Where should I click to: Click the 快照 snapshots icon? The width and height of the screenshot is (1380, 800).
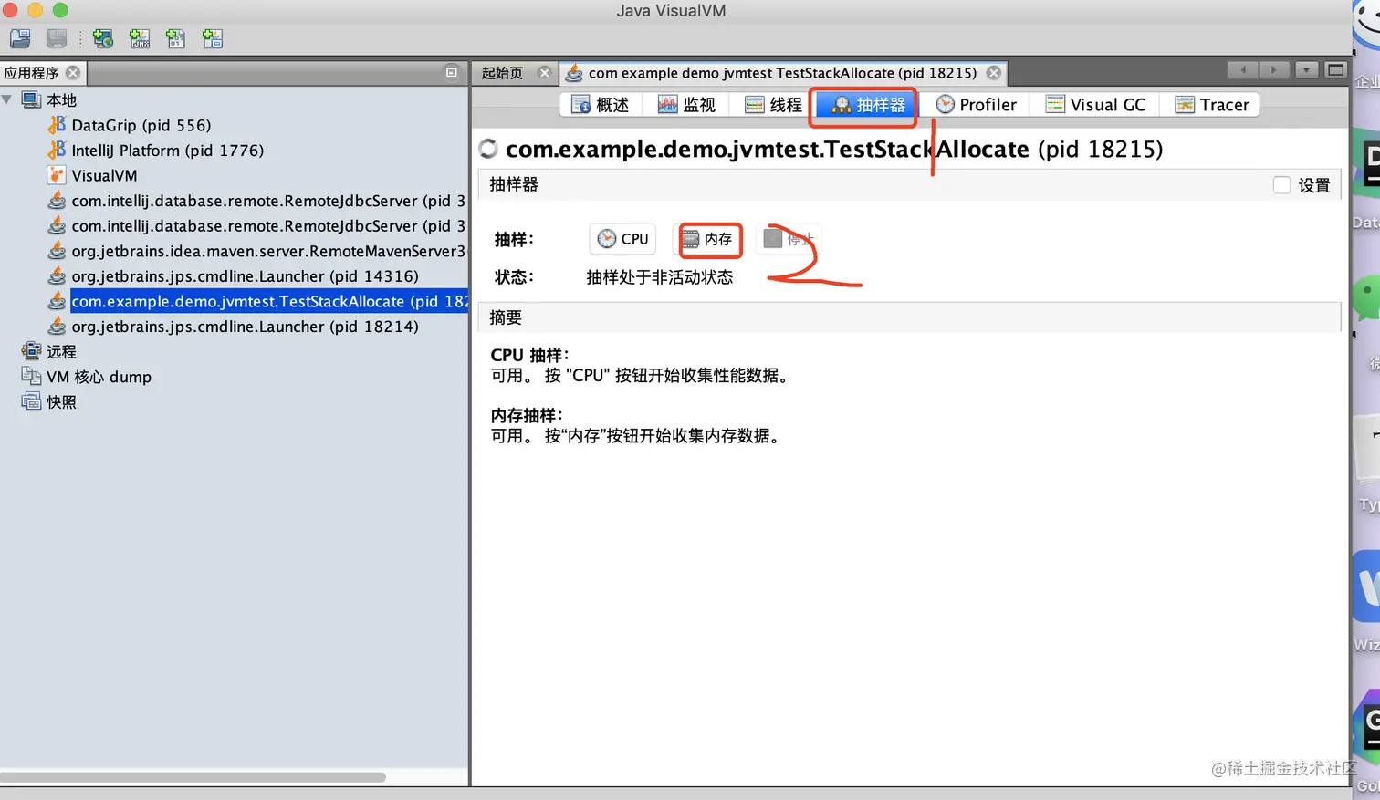31,401
